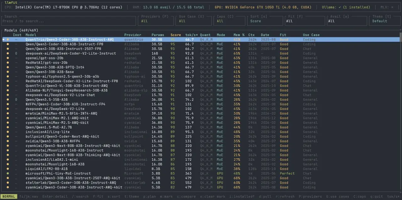Click the Enter:detail shortcut hint
Image resolution: width=402 pixels, height=200 pixels.
coord(55,197)
